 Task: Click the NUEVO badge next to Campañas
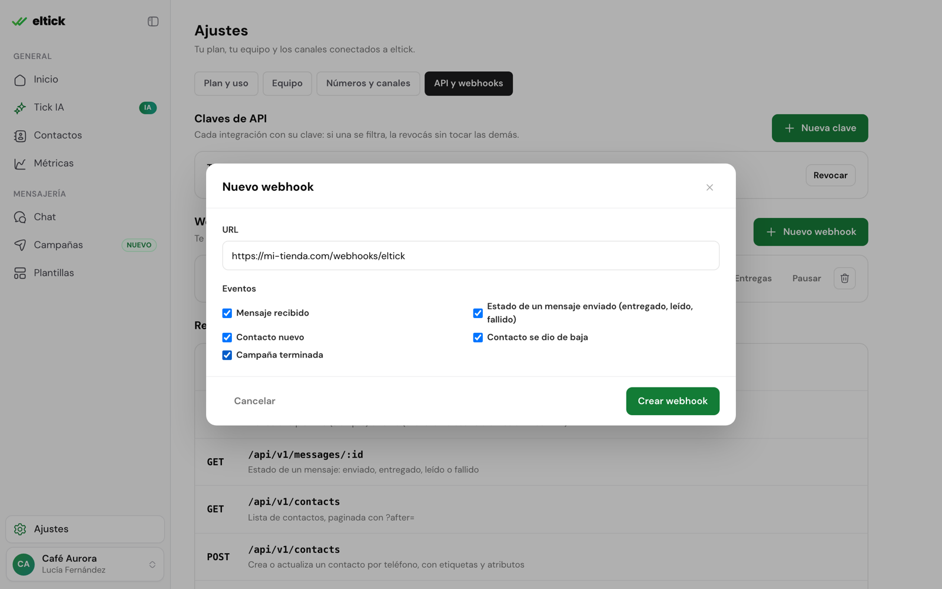click(139, 245)
